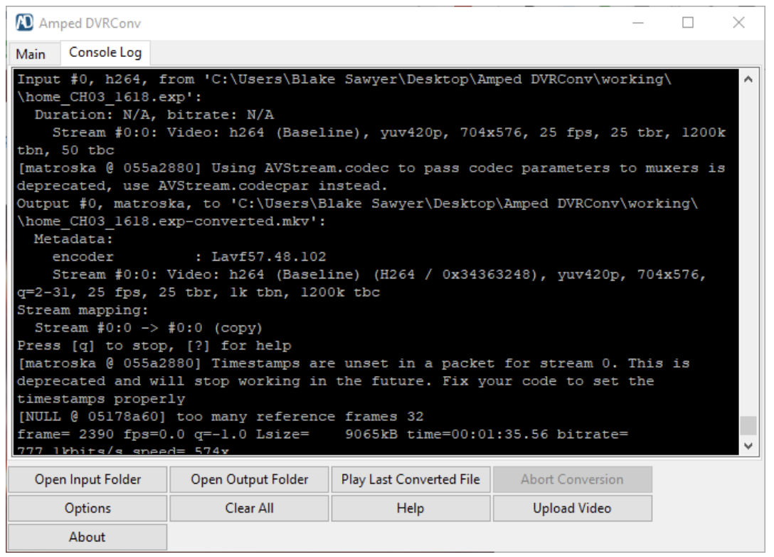Click 'too many reference frames 32' line

(x=220, y=416)
